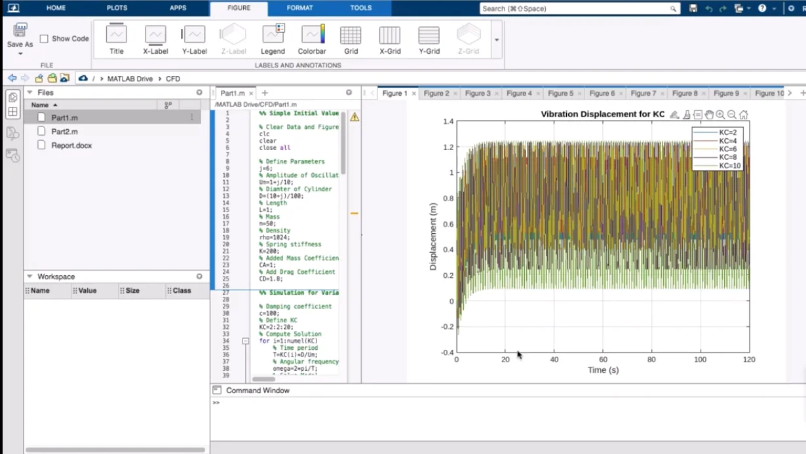Restore view with the axes home icon
The width and height of the screenshot is (806, 454).
coord(743,115)
